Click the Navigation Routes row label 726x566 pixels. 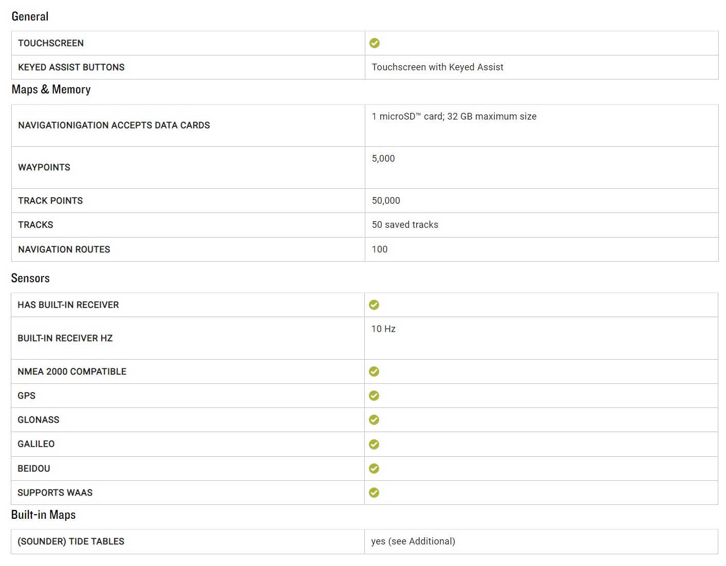coord(64,249)
